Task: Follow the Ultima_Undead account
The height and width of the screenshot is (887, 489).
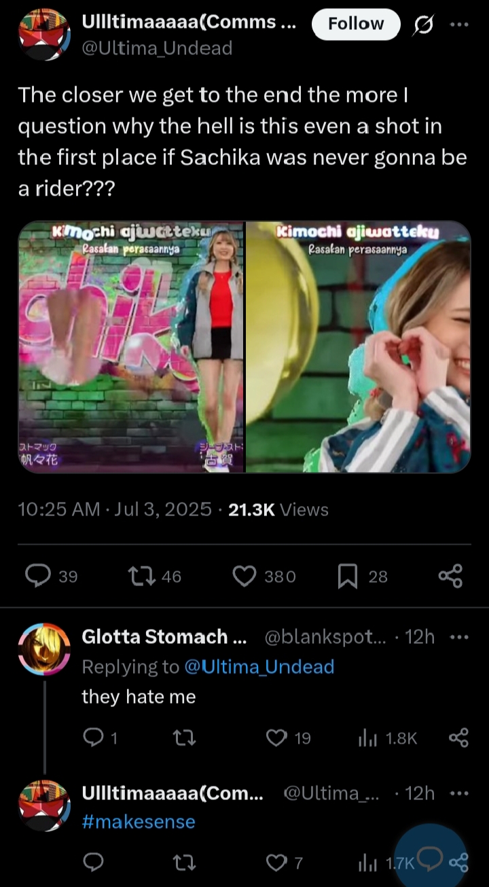Action: [x=356, y=24]
